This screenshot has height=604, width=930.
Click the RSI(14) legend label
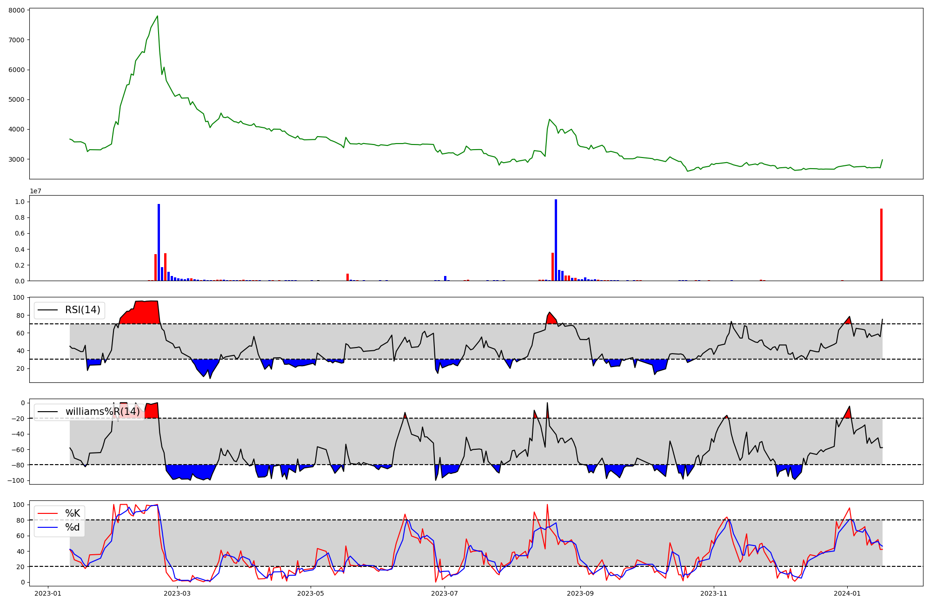(x=82, y=310)
